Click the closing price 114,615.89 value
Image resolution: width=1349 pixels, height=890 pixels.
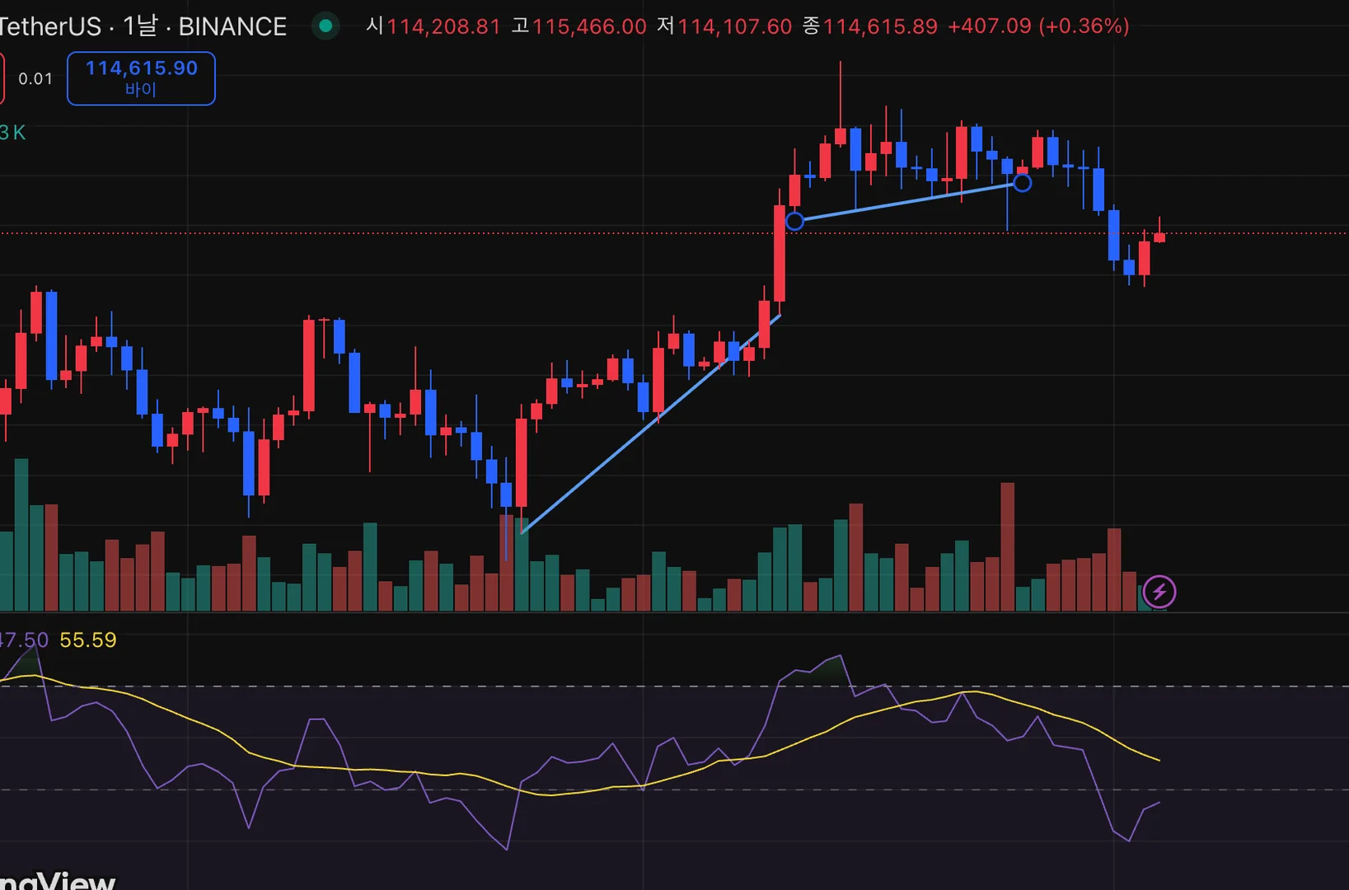[x=880, y=26]
